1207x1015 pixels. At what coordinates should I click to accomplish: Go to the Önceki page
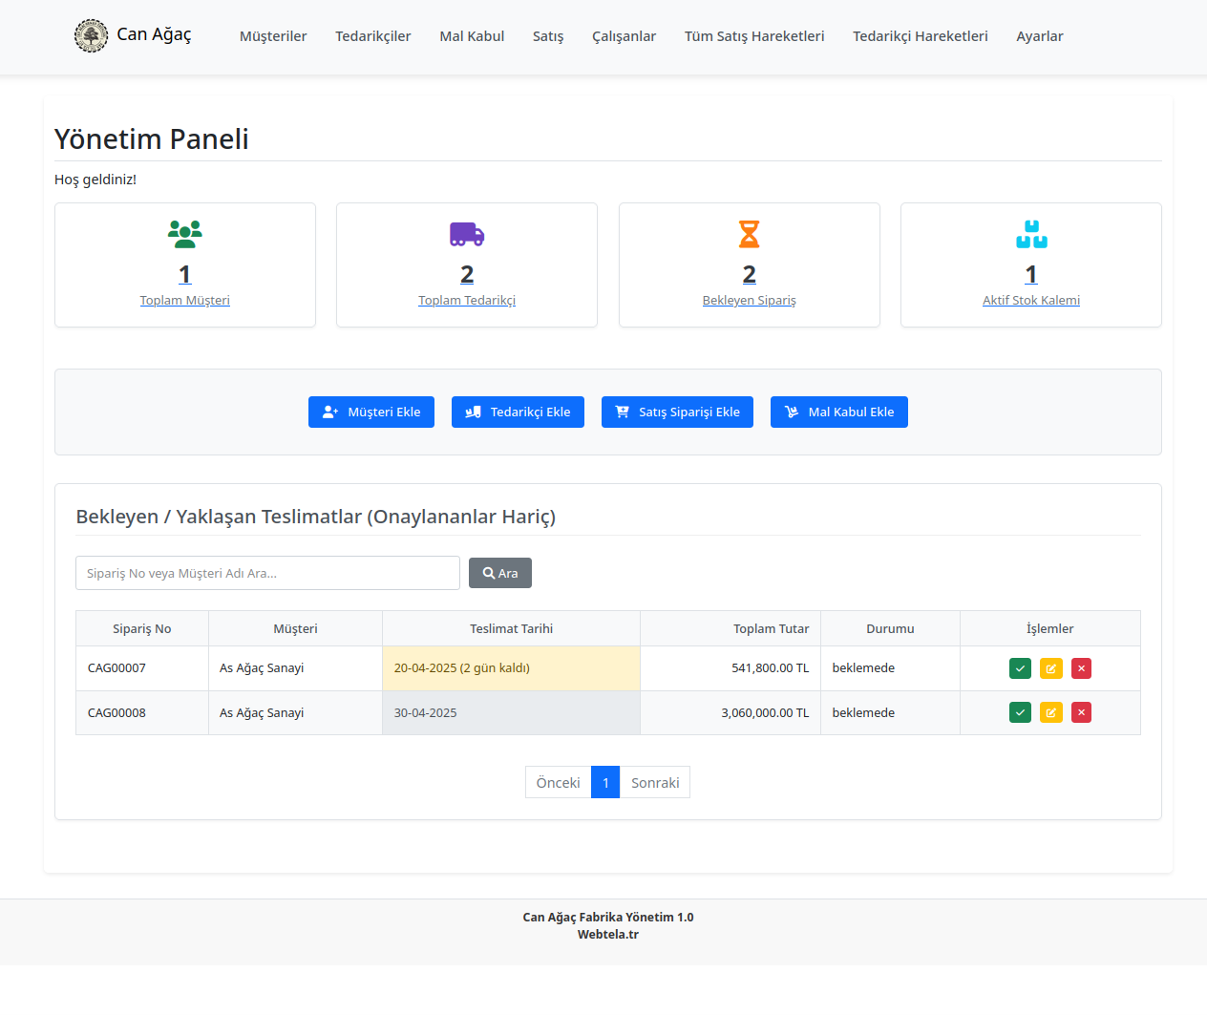(559, 782)
